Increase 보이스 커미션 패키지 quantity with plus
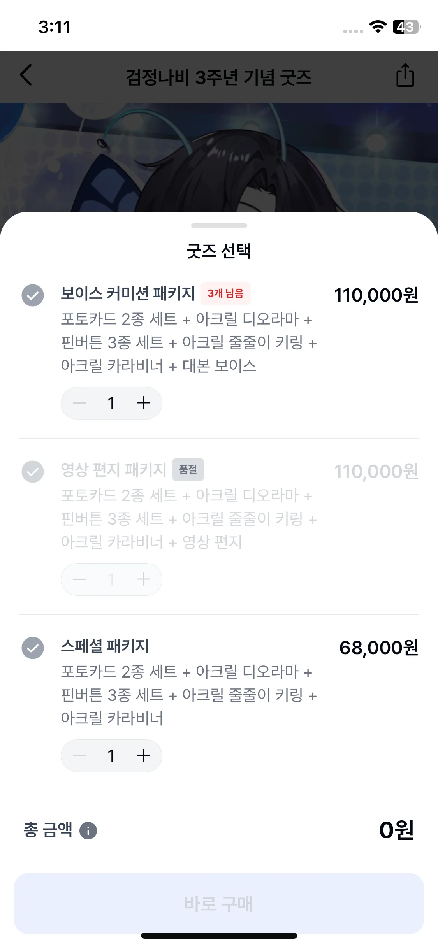This screenshot has height=948, width=438. [x=144, y=403]
